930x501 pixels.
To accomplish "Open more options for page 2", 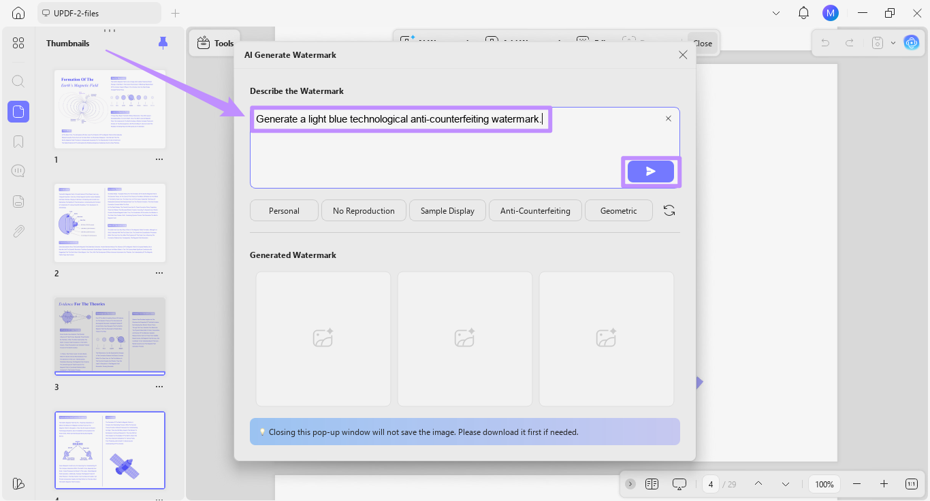I will point(159,273).
